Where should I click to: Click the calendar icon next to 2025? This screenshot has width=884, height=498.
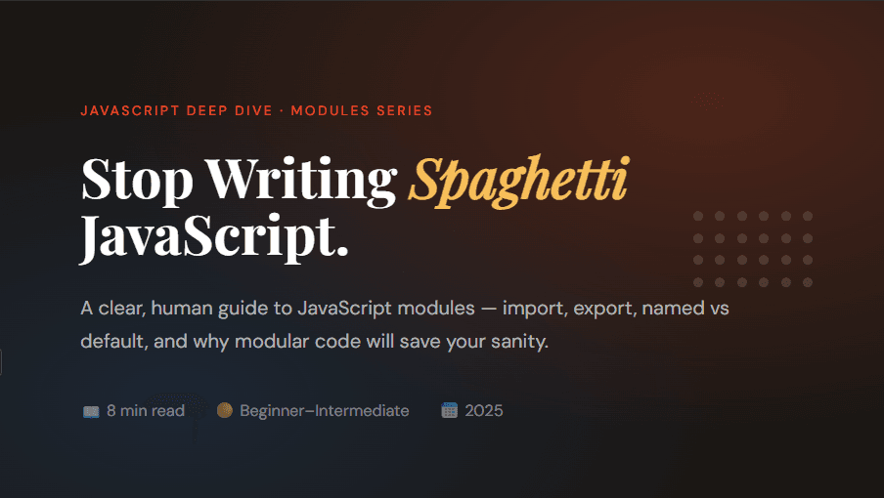449,411
